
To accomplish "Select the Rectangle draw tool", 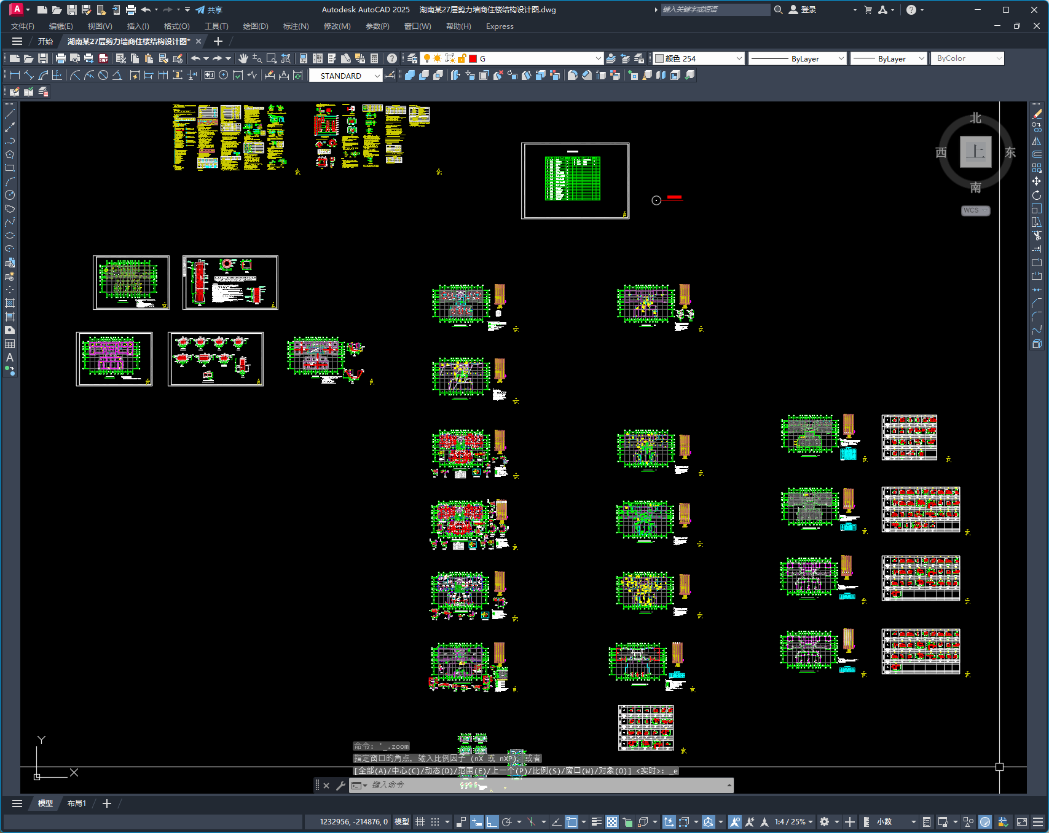I will point(10,168).
